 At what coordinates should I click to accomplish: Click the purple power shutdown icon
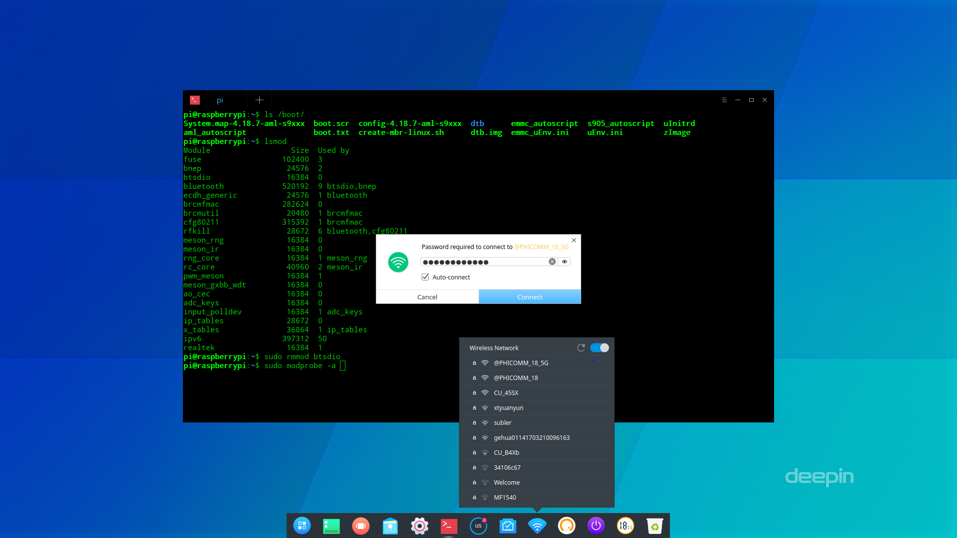coord(596,526)
